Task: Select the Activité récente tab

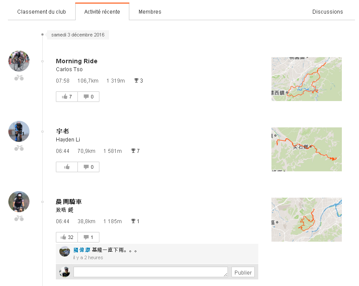Action: [102, 12]
